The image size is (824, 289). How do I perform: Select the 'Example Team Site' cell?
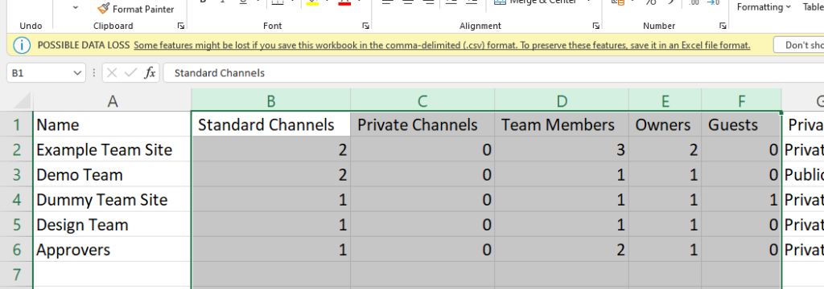pyautogui.click(x=113, y=149)
